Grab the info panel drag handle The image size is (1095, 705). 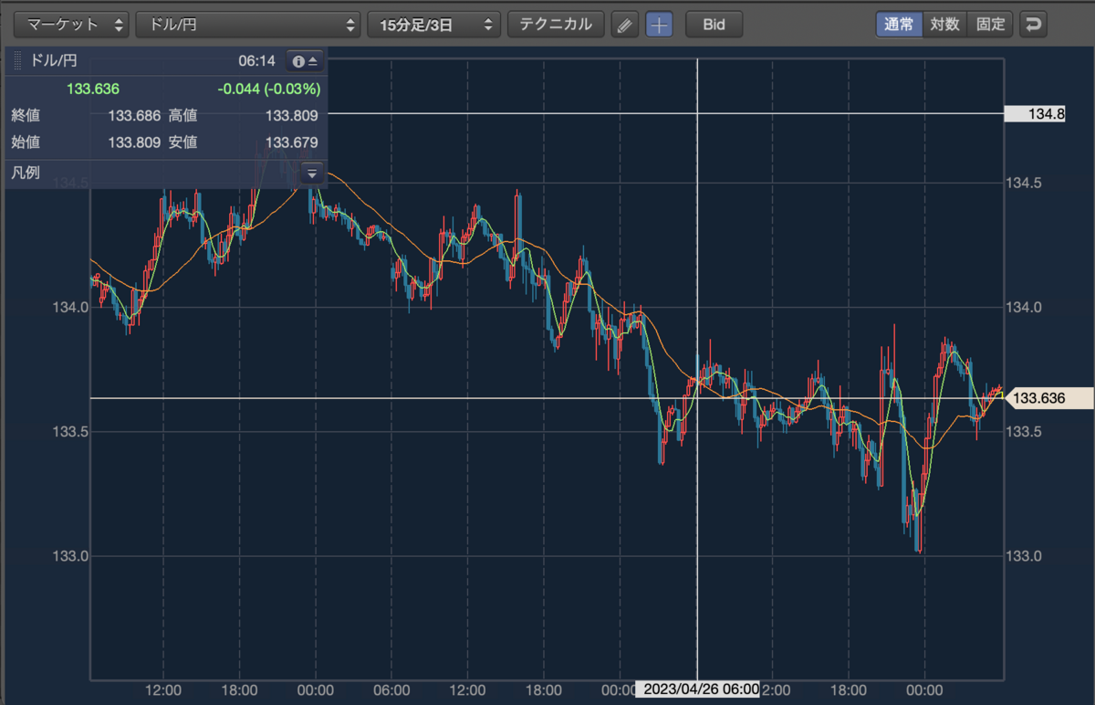[x=18, y=61]
